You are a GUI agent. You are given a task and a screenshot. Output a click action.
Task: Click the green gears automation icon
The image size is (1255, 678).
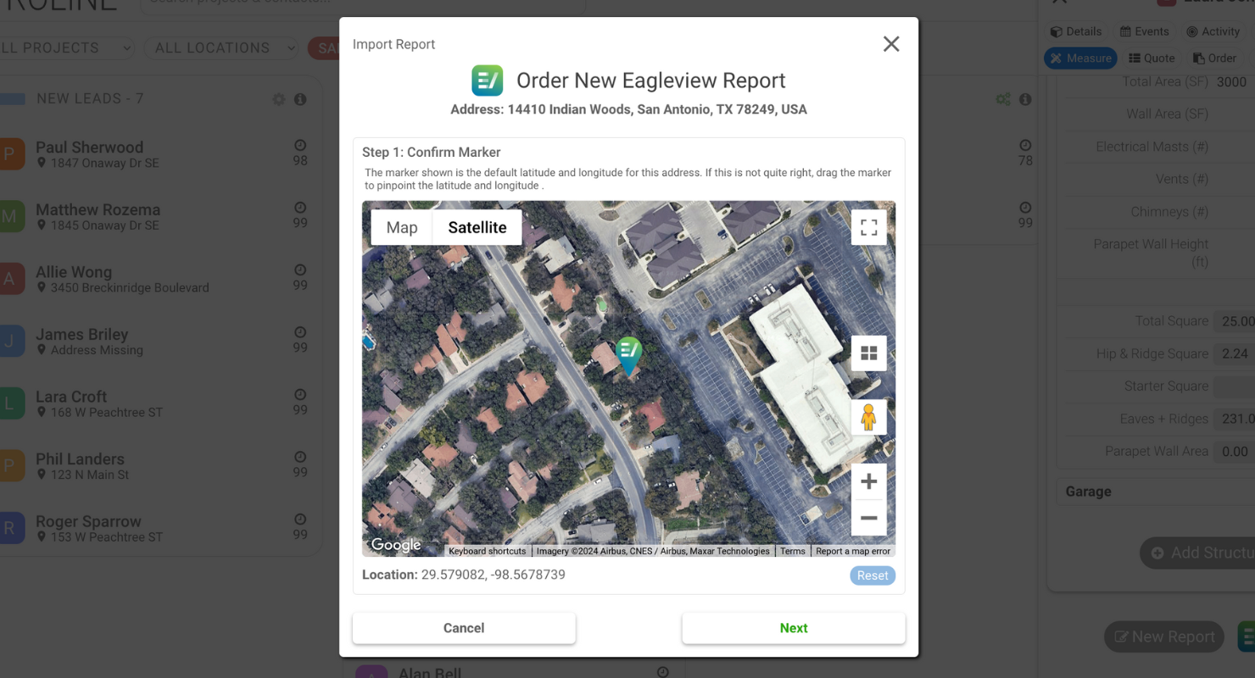[1002, 98]
